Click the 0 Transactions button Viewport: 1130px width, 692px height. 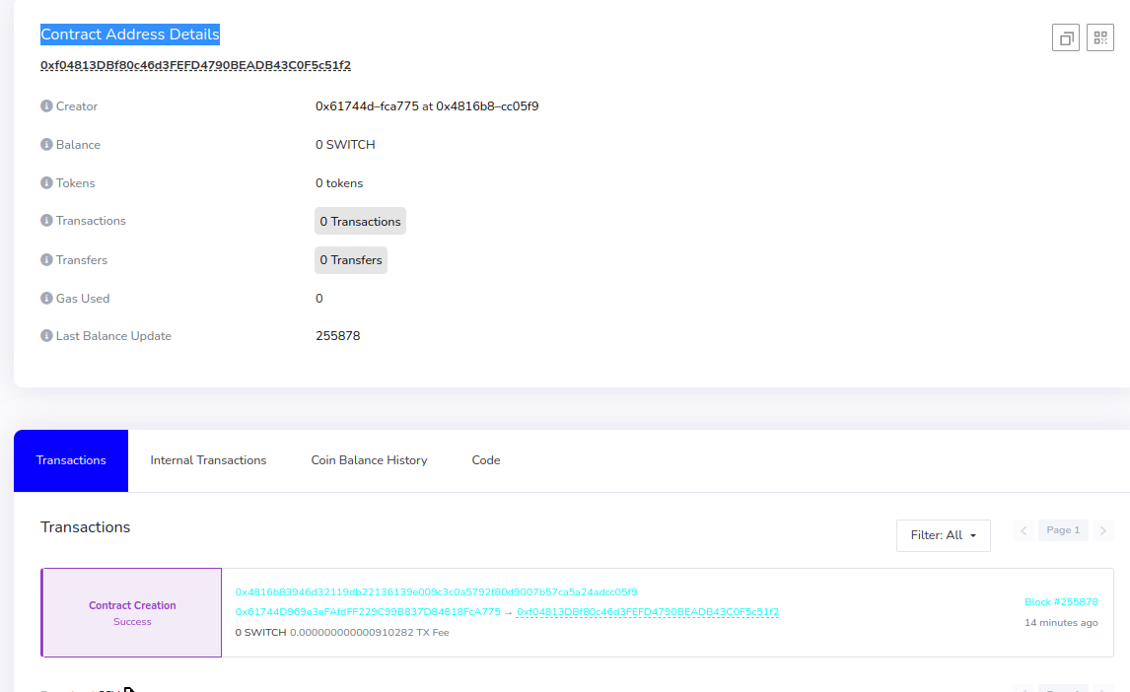point(360,220)
